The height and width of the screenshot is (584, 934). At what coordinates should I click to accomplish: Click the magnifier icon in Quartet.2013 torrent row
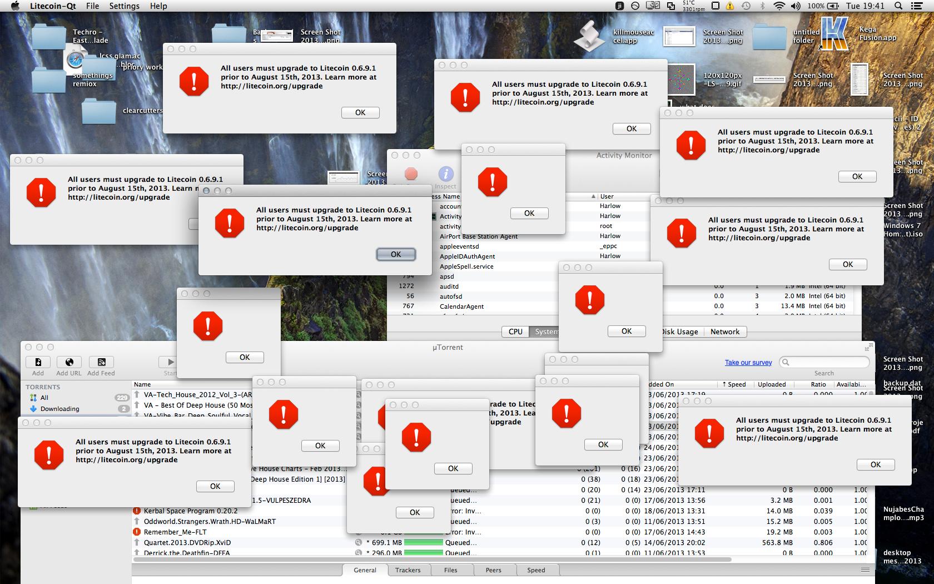[x=359, y=542]
